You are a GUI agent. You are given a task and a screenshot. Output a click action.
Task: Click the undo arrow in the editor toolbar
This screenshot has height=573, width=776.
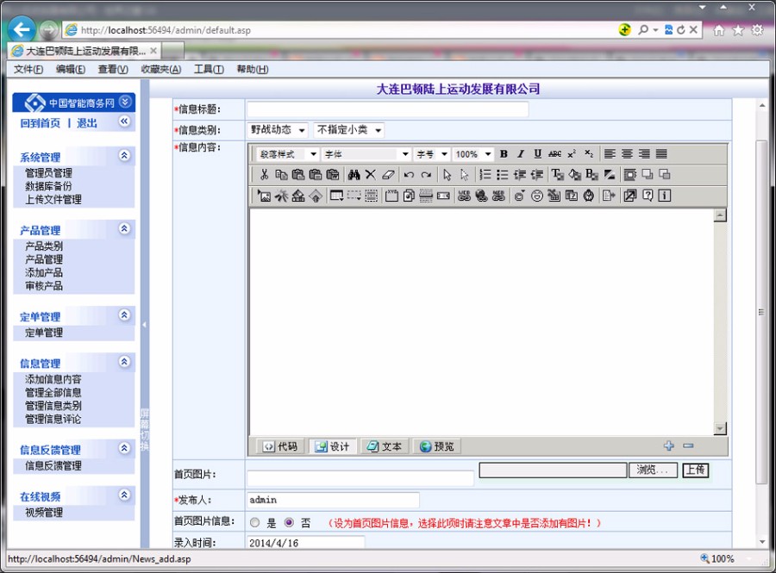[411, 174]
